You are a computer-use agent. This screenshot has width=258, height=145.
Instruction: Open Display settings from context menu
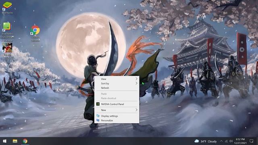[117, 116]
